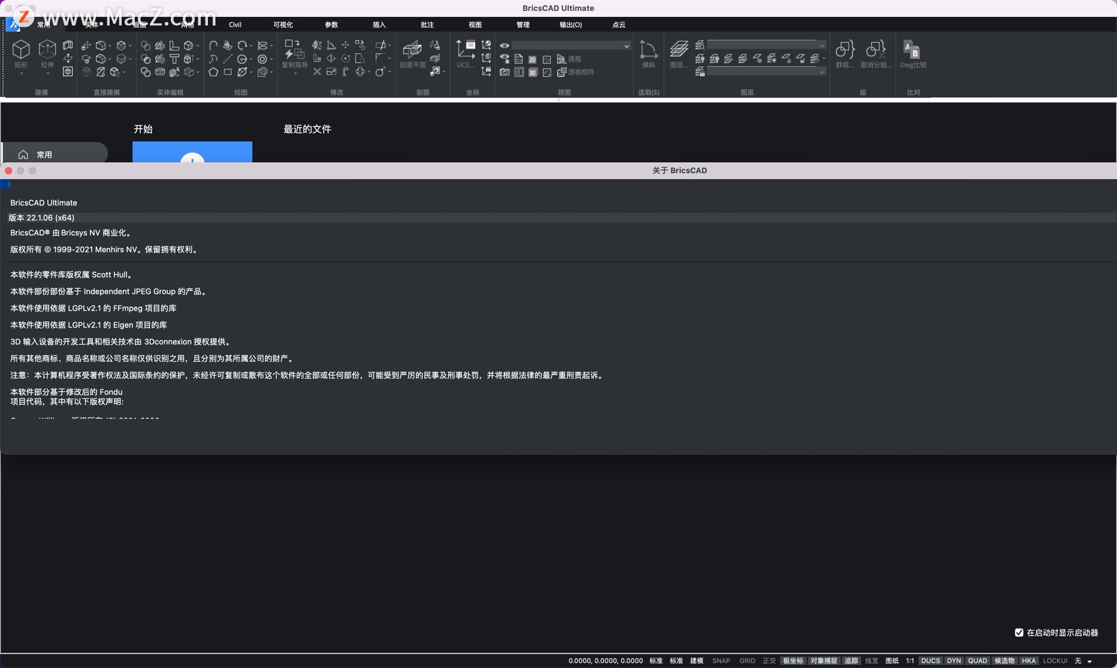Toggle SNAP in the status bar
The width and height of the screenshot is (1117, 668).
tap(721, 661)
